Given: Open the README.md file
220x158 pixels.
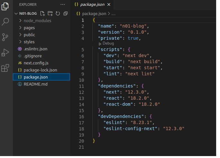Looking at the screenshot, I should point(41,84).
